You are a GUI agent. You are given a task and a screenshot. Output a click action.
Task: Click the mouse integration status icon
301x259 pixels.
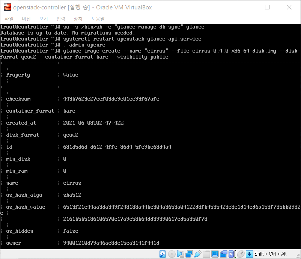coord(241,254)
